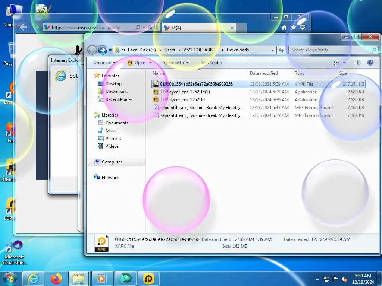382x286 pixels.
Task: Select the Break My Heart MP3 modified 5:39 AM
Action: [x=258, y=115]
